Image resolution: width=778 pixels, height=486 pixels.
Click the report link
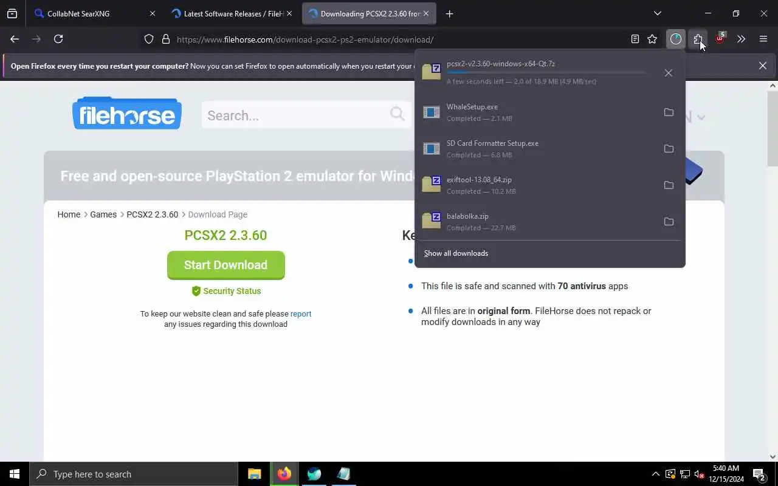tap(301, 314)
